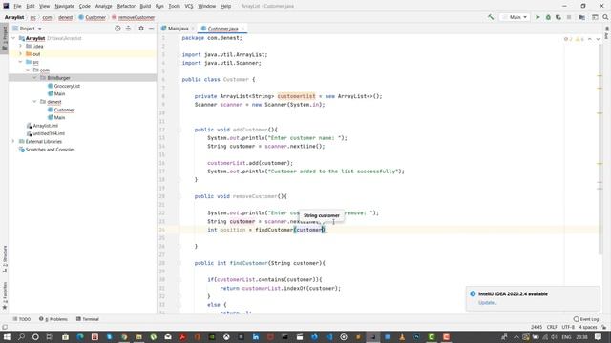
Task: Open Problems tool window
Action: pyautogui.click(x=53, y=319)
